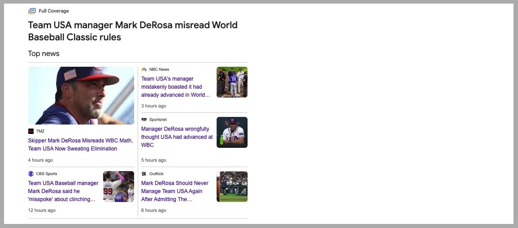Click the '12 hours ago' timestamp
Screen dimensions: 518x228
pos(42,211)
